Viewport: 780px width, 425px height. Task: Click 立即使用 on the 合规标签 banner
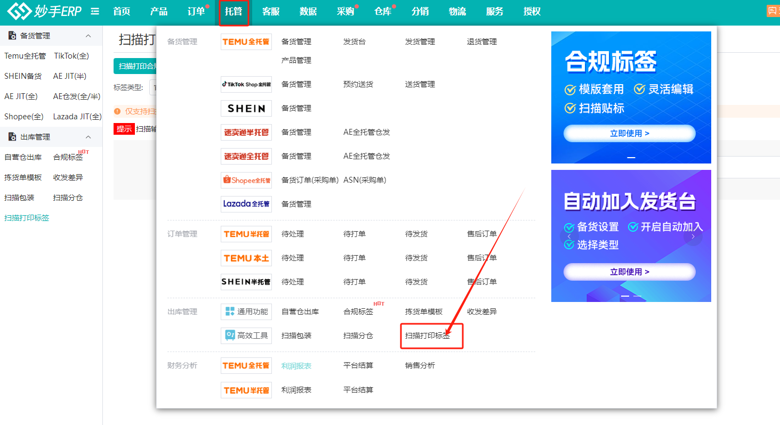(630, 134)
